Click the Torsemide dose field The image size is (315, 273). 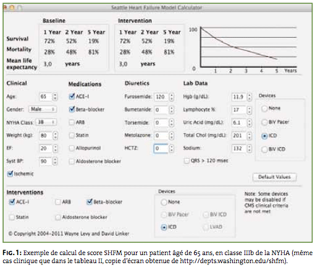[x=161, y=123]
